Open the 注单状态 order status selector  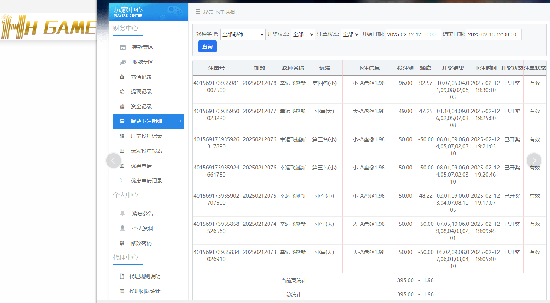[350, 34]
